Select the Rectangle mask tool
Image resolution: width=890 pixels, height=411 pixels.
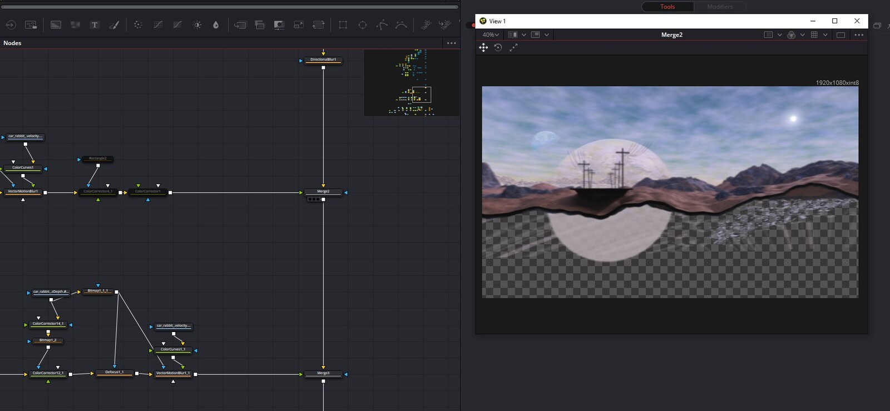[x=343, y=25]
